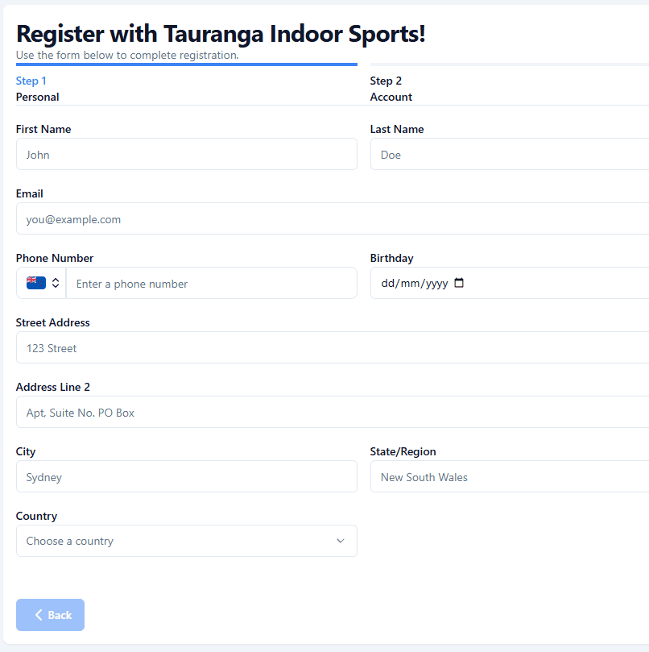
Task: Click into the Email field
Action: pyautogui.click(x=333, y=218)
